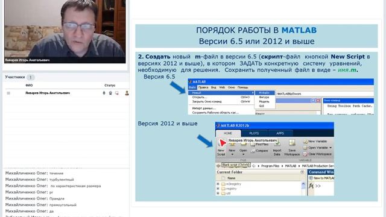Click the MATLAB R2012b title bar icon
Image resolution: width=386 pixels, height=217 pixels.
(218, 125)
